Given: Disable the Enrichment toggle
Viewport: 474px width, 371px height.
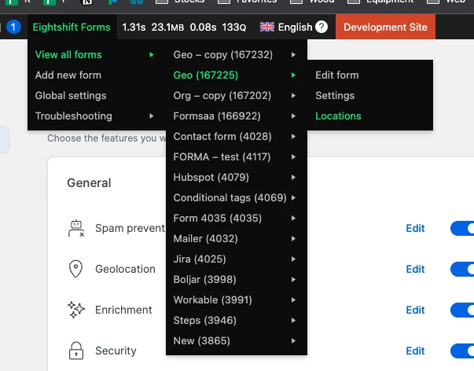Looking at the screenshot, I should [x=463, y=310].
